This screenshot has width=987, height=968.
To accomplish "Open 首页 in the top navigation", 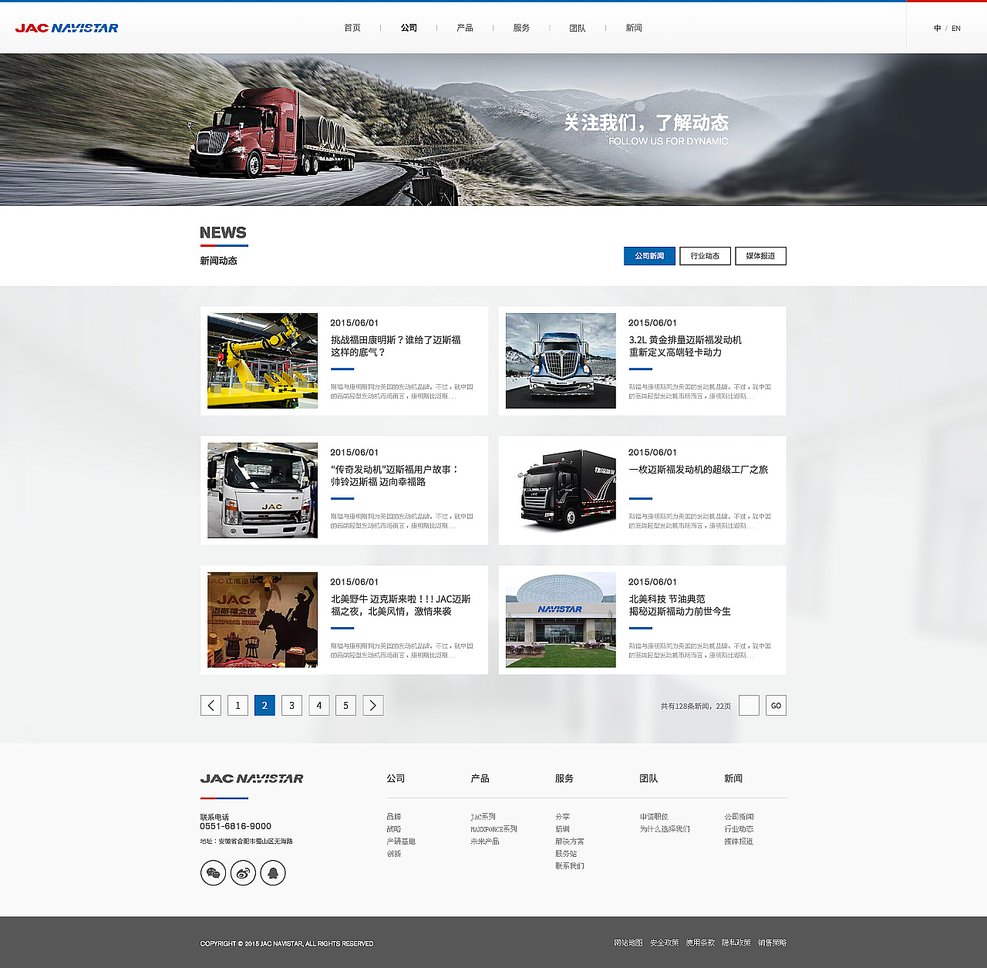I will 352,28.
